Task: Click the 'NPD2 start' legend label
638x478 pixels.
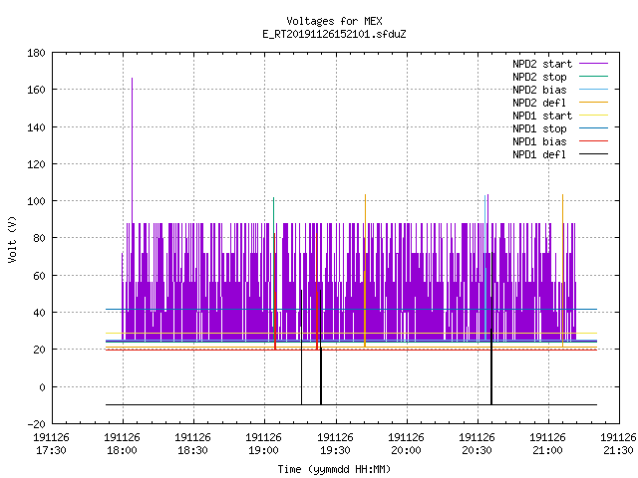Action: [x=542, y=64]
